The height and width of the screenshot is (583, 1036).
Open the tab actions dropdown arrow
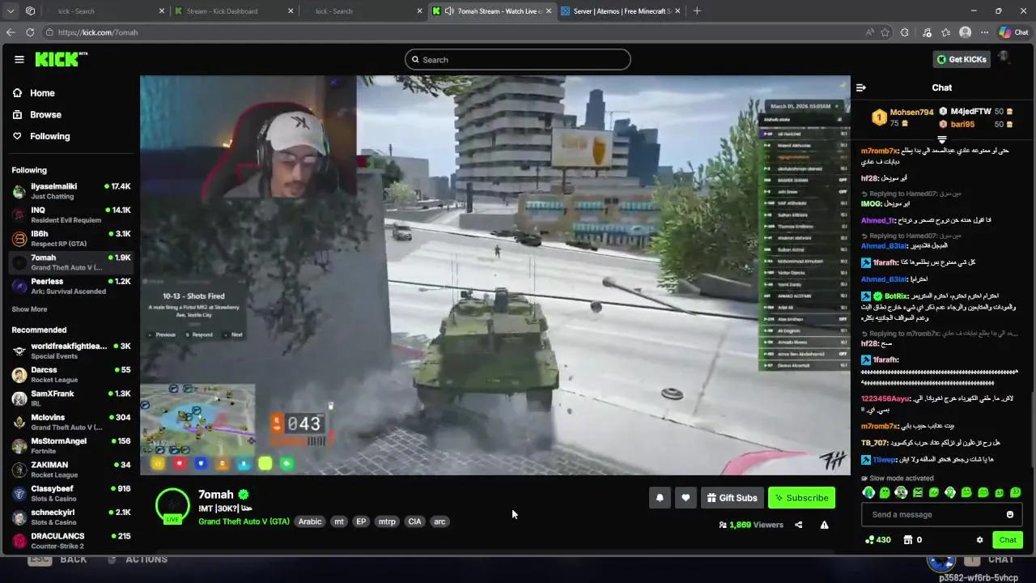coord(9,11)
